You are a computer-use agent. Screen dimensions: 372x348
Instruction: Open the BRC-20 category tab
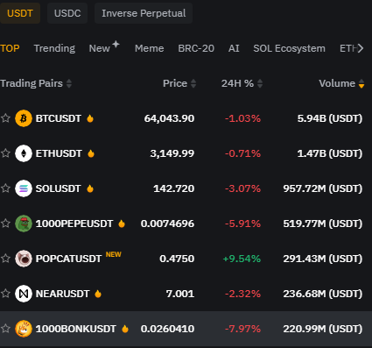point(196,48)
